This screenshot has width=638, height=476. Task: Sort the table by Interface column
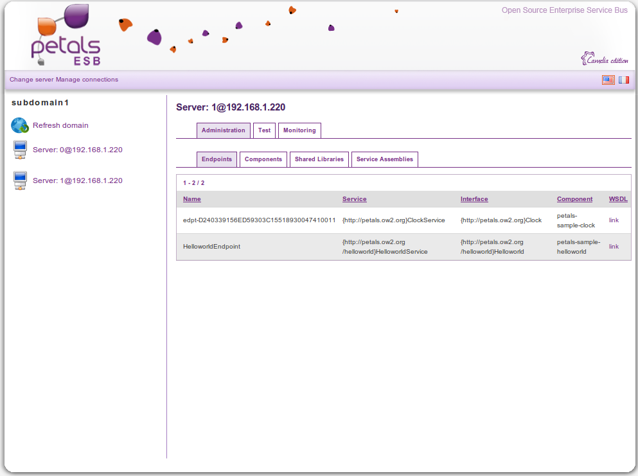474,199
